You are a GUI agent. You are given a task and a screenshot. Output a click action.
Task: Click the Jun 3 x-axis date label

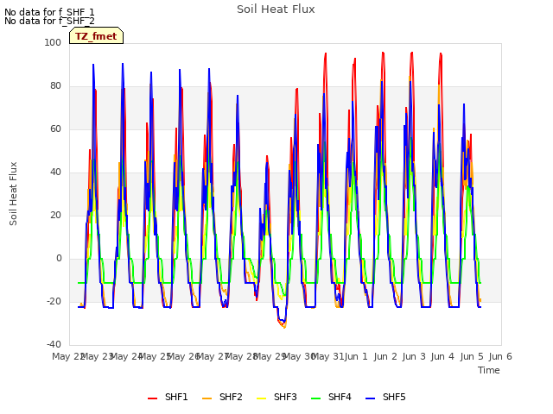click(414, 356)
